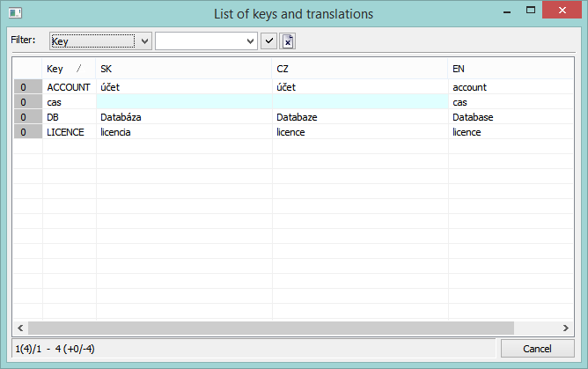The width and height of the screenshot is (588, 369).
Task: Click the SK column header
Action: 183,69
